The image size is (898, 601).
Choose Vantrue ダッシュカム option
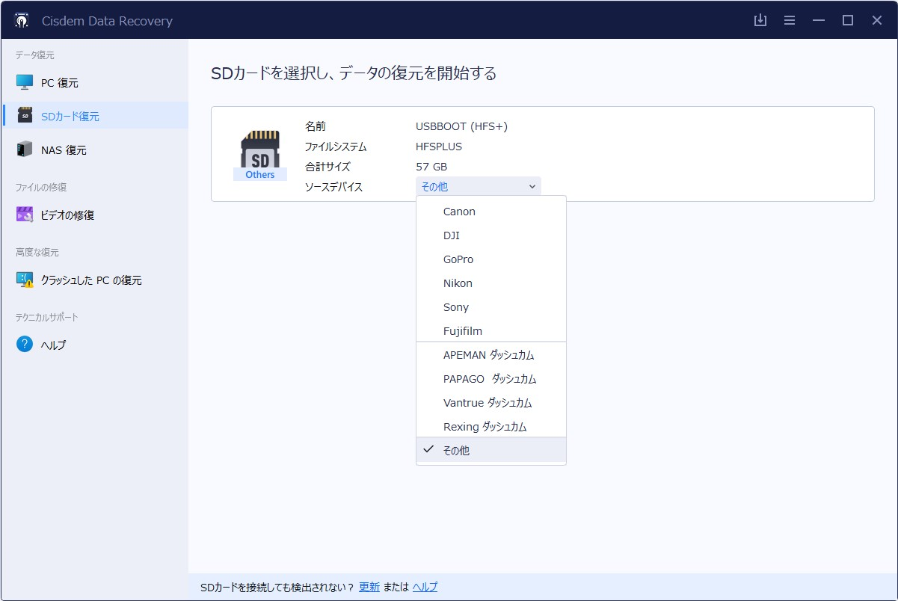click(488, 403)
